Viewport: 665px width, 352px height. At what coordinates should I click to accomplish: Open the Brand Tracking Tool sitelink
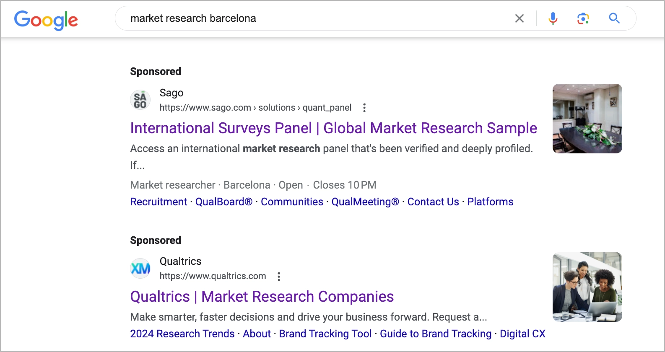tap(325, 334)
